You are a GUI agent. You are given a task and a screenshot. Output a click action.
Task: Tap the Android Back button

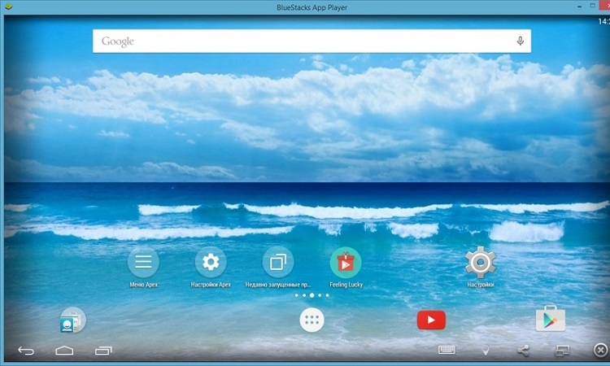tap(26, 351)
